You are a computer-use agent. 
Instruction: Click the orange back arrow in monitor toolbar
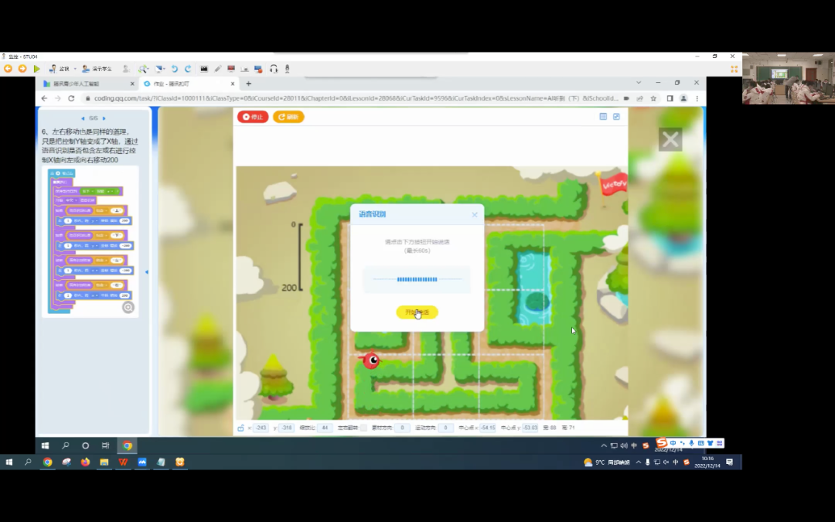coord(8,69)
